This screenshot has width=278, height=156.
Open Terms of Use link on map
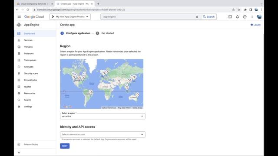point(137,108)
